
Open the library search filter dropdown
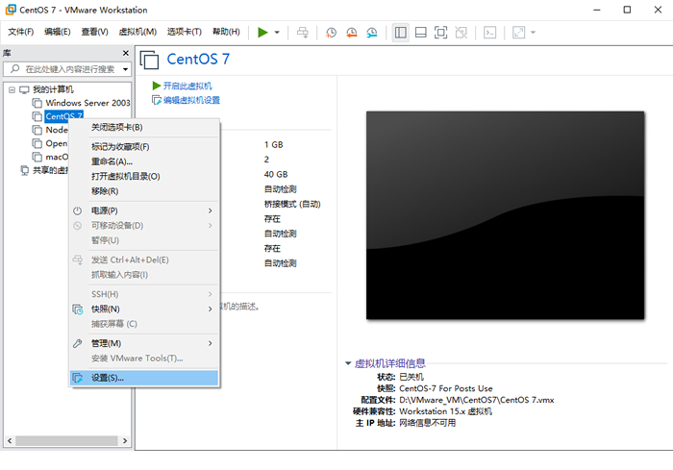125,69
